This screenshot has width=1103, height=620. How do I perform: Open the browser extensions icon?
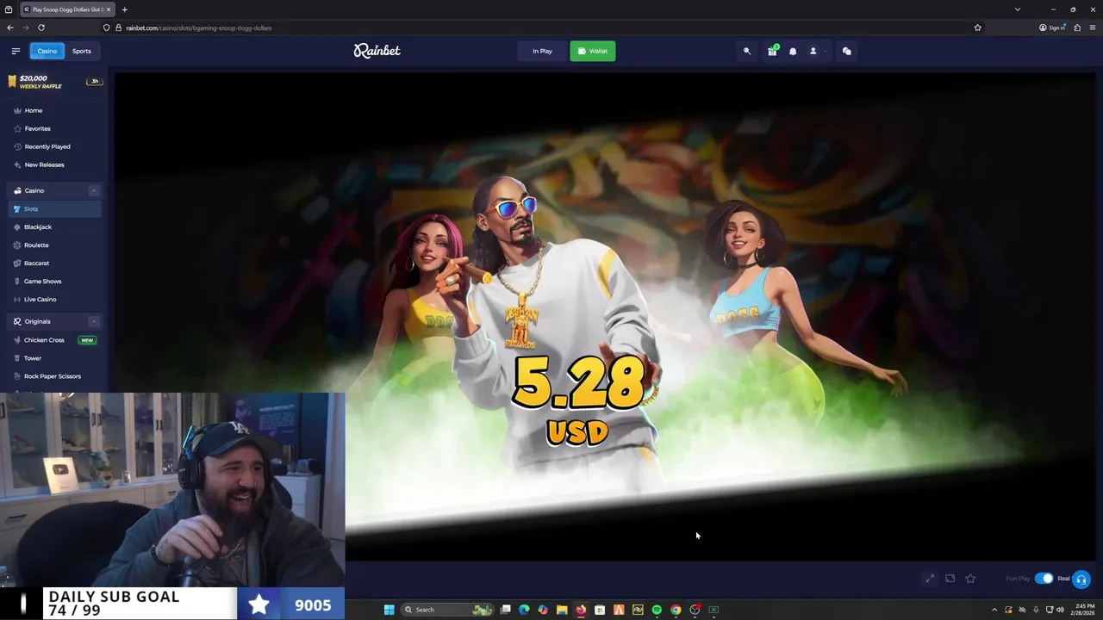(x=1076, y=28)
